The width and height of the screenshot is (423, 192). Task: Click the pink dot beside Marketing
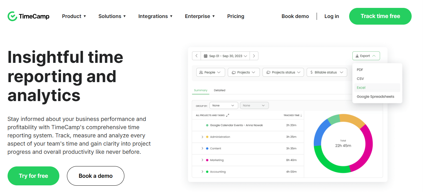pos(207,160)
